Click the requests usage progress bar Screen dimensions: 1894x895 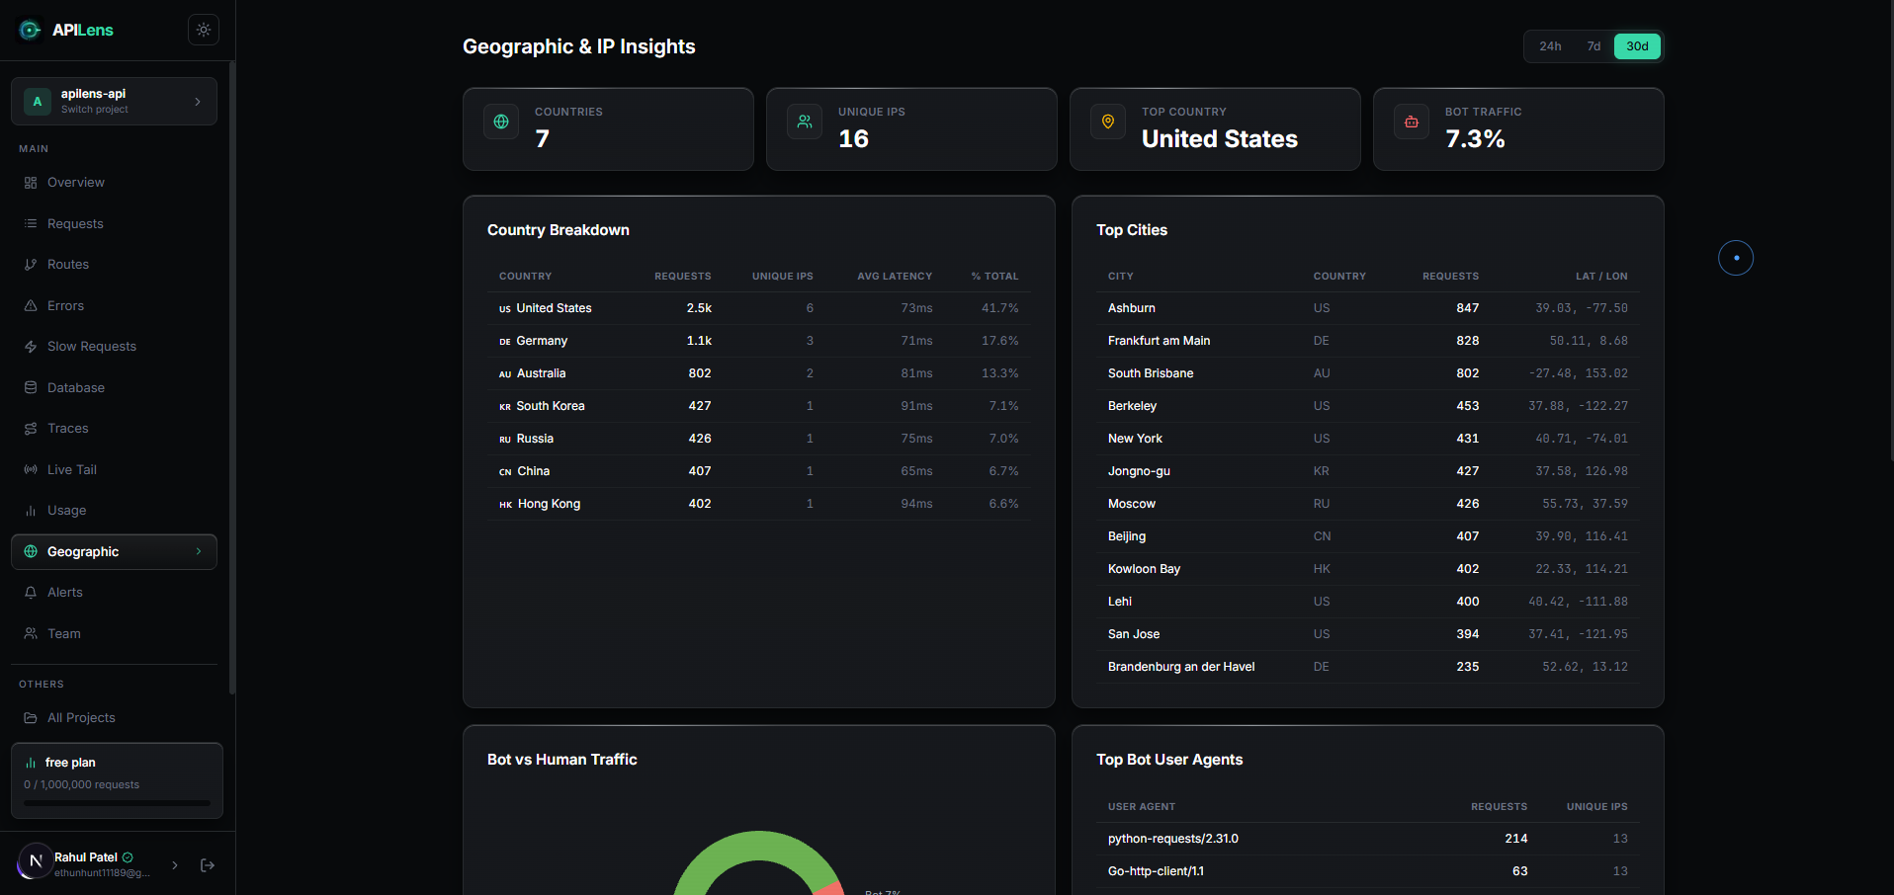[117, 803]
